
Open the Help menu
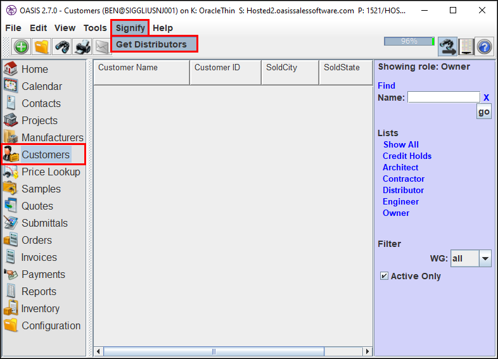pyautogui.click(x=163, y=28)
